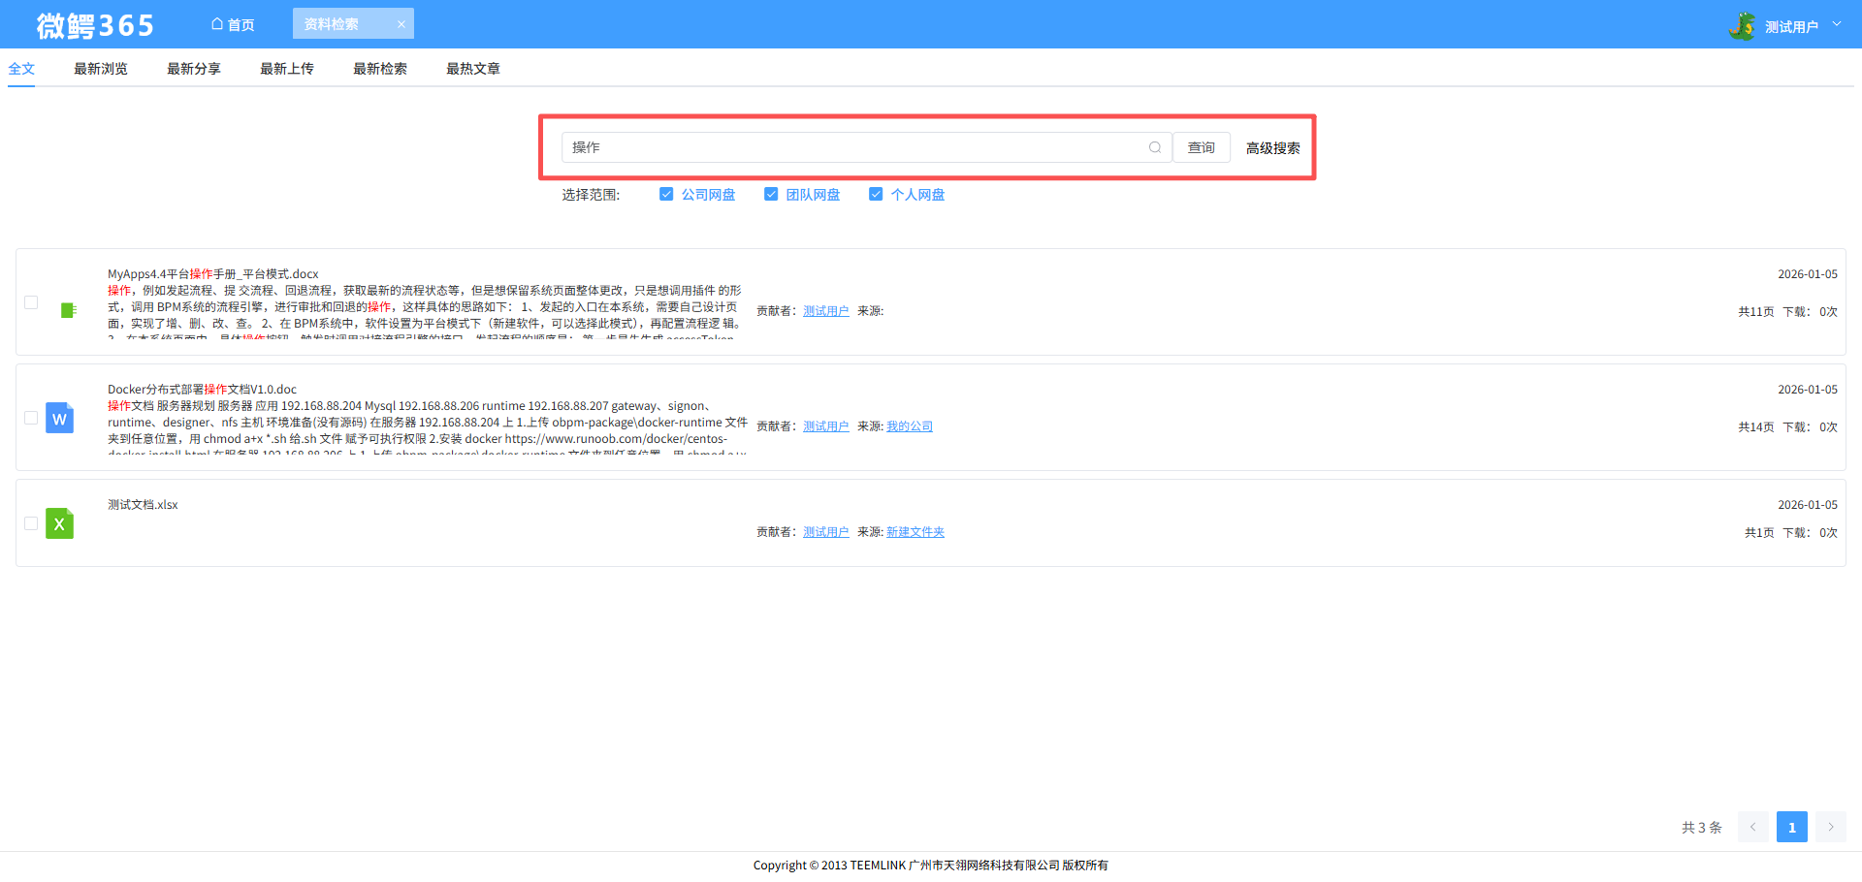Click the 查询 button

pyautogui.click(x=1202, y=147)
